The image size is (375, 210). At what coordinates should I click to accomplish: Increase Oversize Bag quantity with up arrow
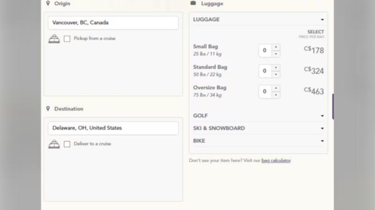[x=276, y=88]
